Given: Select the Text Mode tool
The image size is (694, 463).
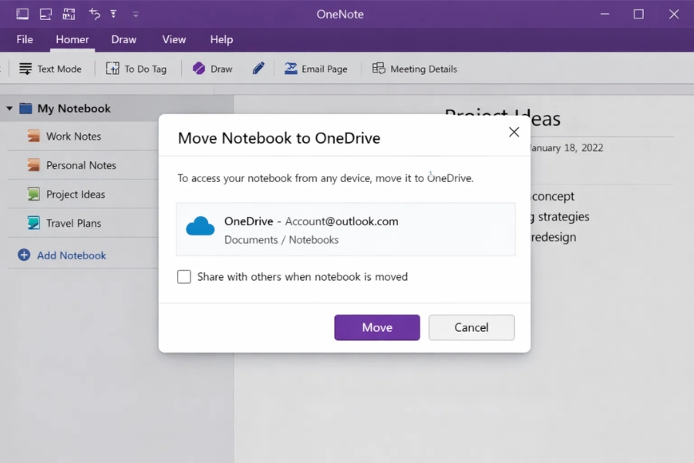Looking at the screenshot, I should [51, 69].
